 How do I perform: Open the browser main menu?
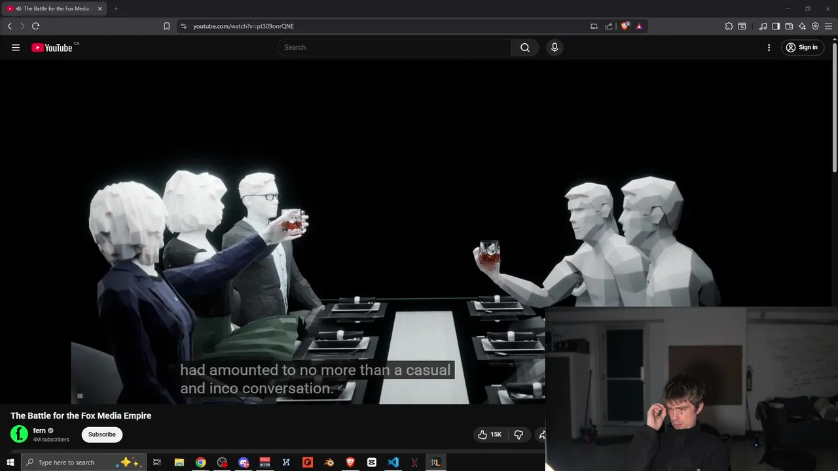828,26
